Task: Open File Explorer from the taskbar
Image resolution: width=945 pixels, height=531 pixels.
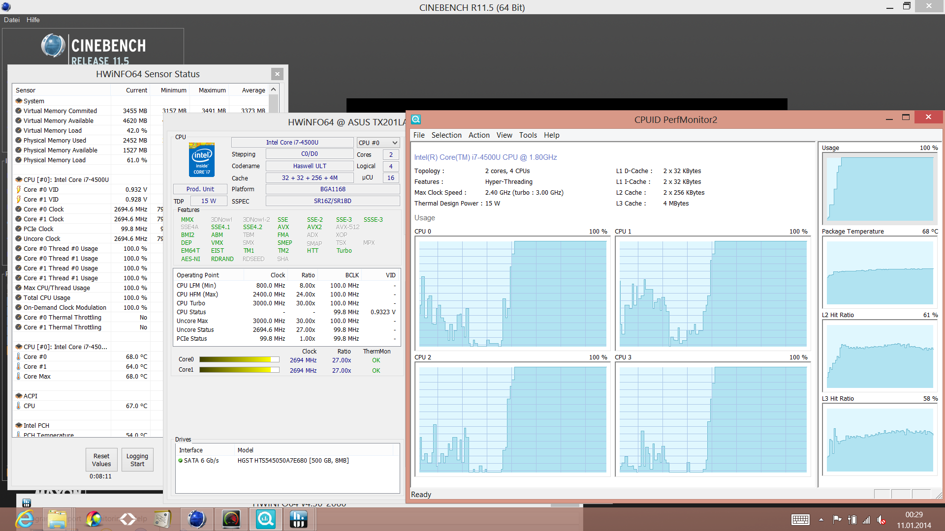Action: tap(57, 519)
